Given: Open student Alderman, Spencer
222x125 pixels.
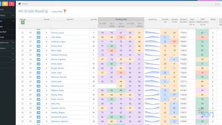Looking at the screenshot, I should click(60, 121).
